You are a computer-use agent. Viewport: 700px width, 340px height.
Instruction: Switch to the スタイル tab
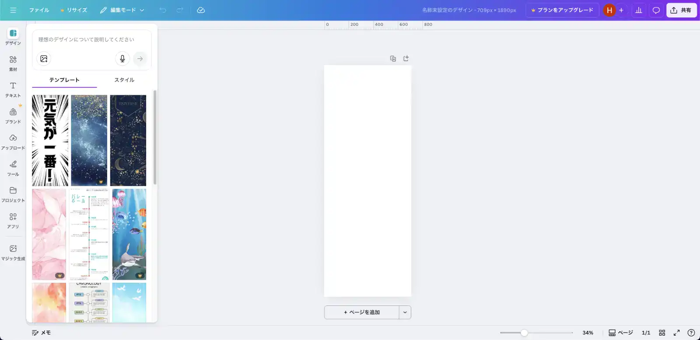point(124,80)
